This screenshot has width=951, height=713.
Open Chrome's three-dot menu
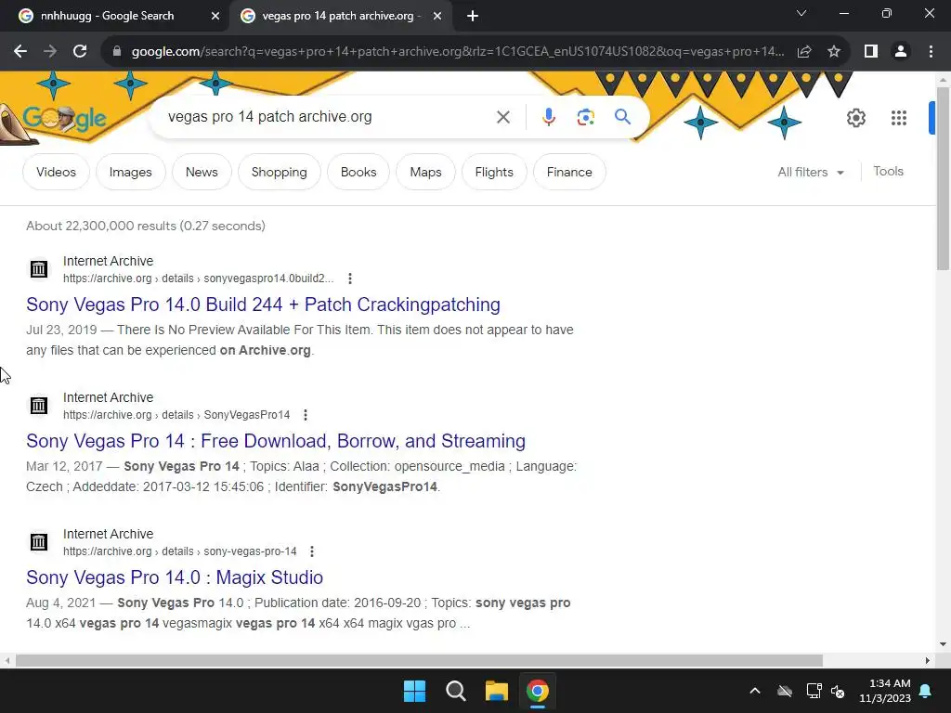click(x=931, y=52)
